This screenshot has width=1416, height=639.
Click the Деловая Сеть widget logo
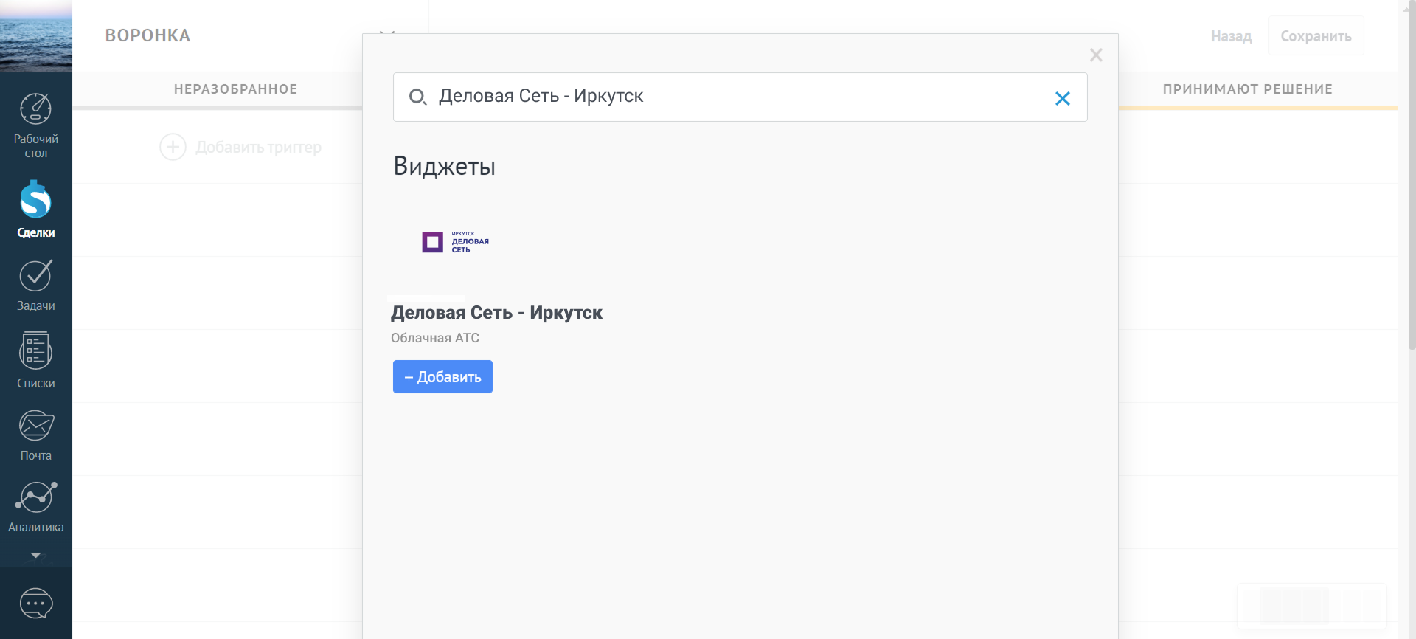(455, 242)
